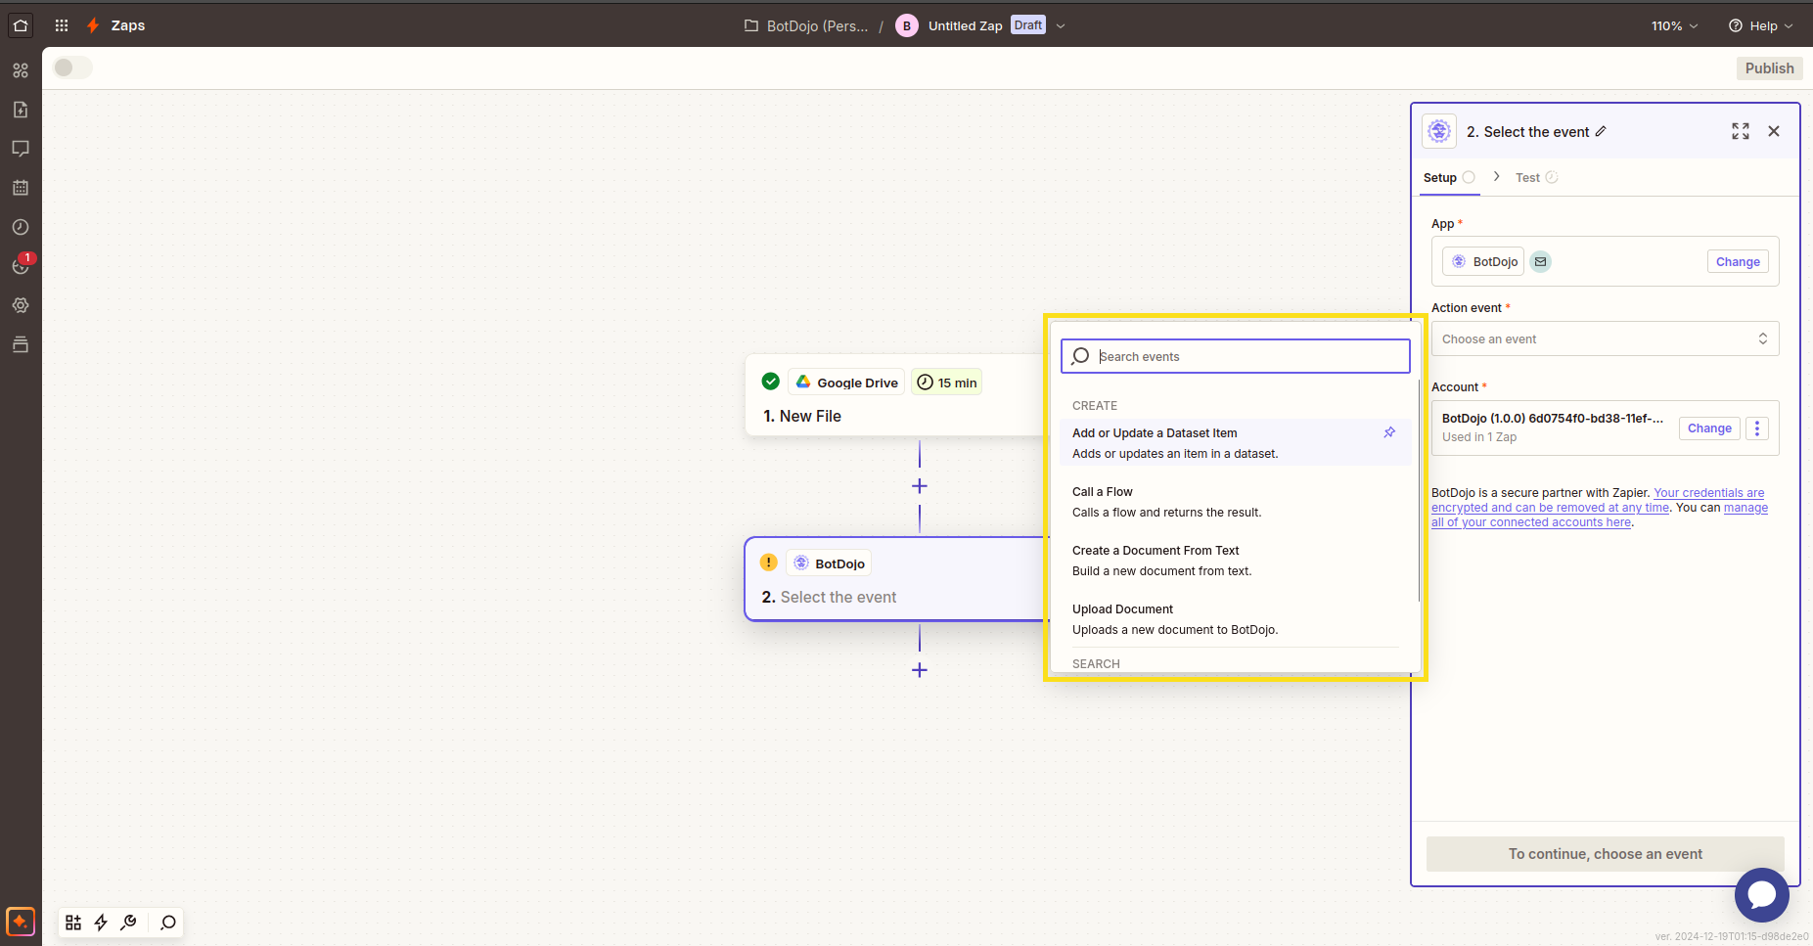Click the 15 min polling interval badge
This screenshot has width=1813, height=946.
click(947, 383)
